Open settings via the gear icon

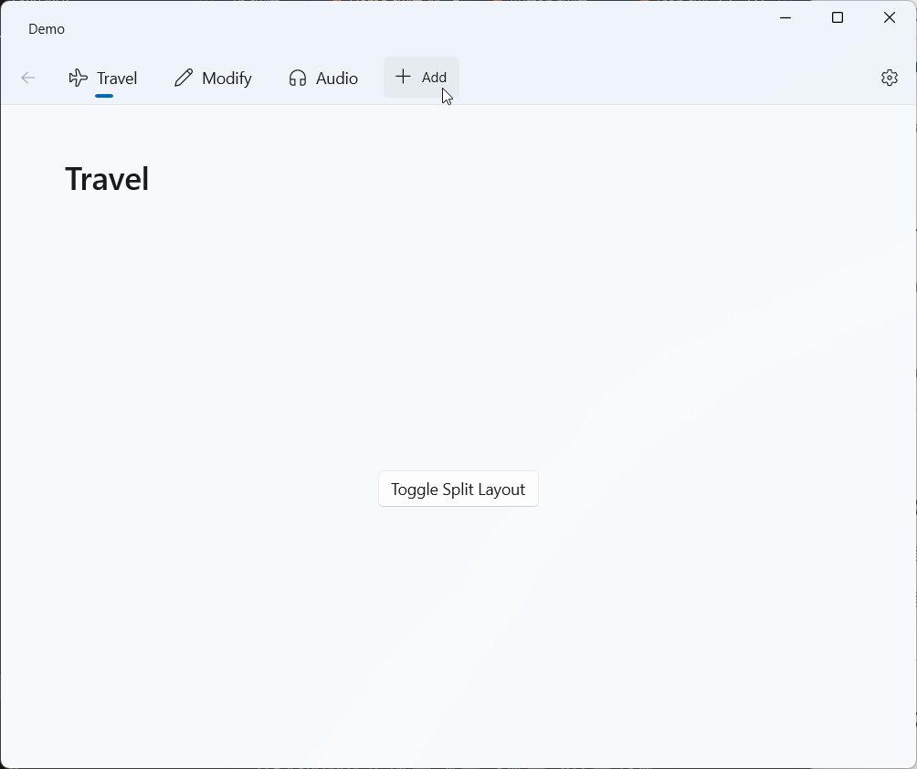point(890,79)
